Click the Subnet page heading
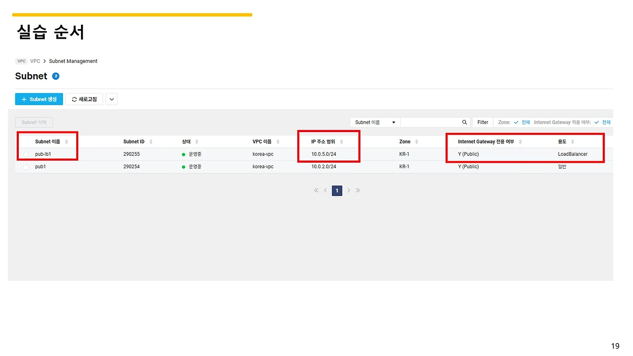 point(31,76)
